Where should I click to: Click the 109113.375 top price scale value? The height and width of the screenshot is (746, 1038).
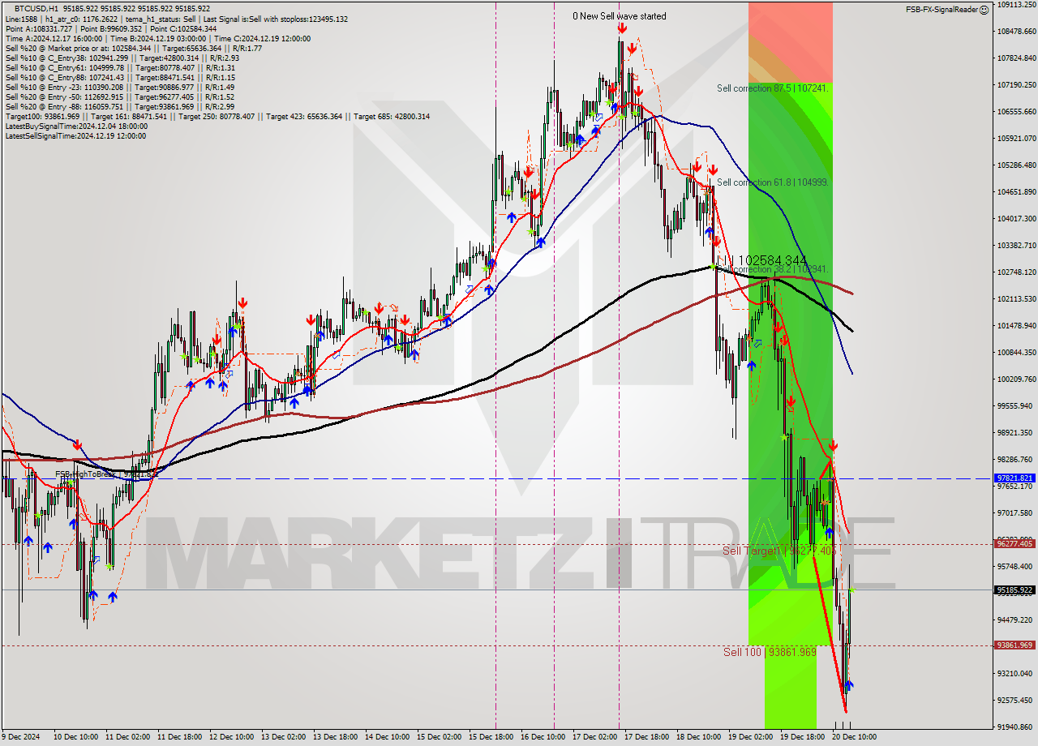(x=1015, y=4)
